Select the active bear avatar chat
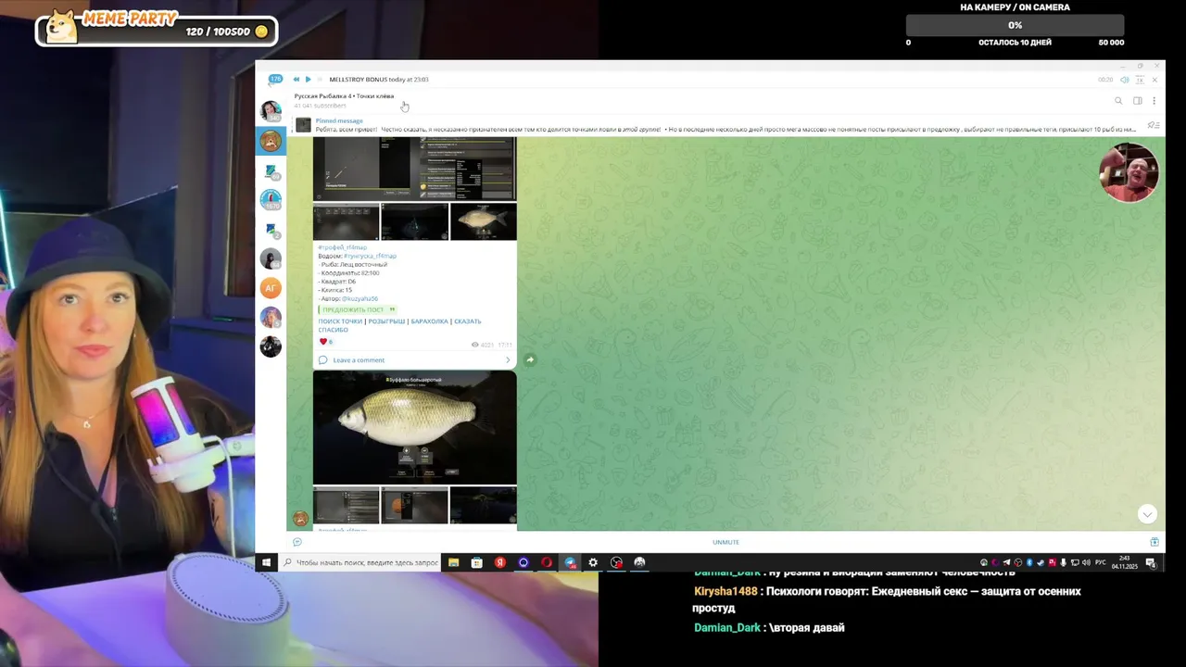This screenshot has height=667, width=1186. [271, 141]
